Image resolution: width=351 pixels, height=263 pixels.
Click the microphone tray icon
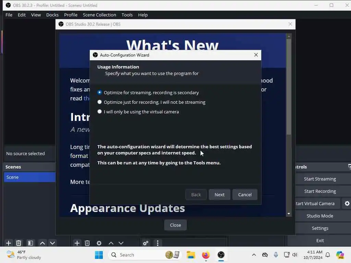[x=276, y=255]
